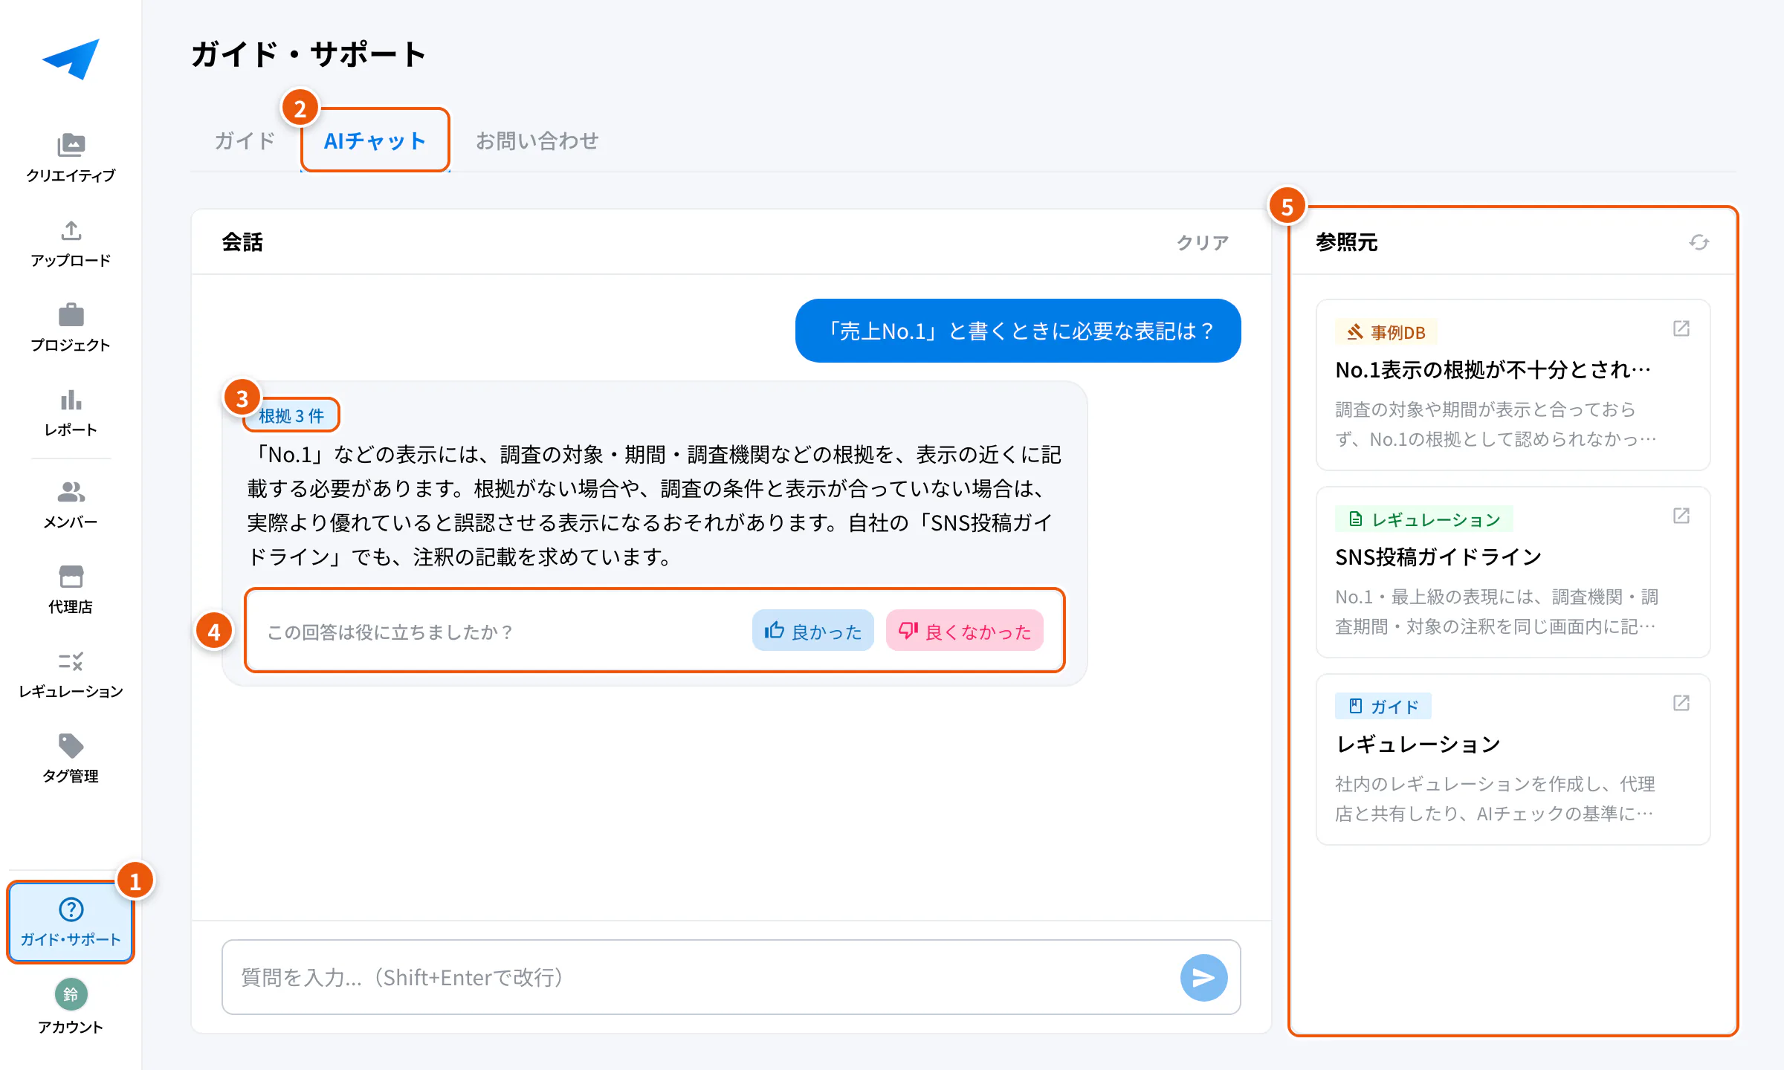Switch to the ガイド tab

pos(245,140)
